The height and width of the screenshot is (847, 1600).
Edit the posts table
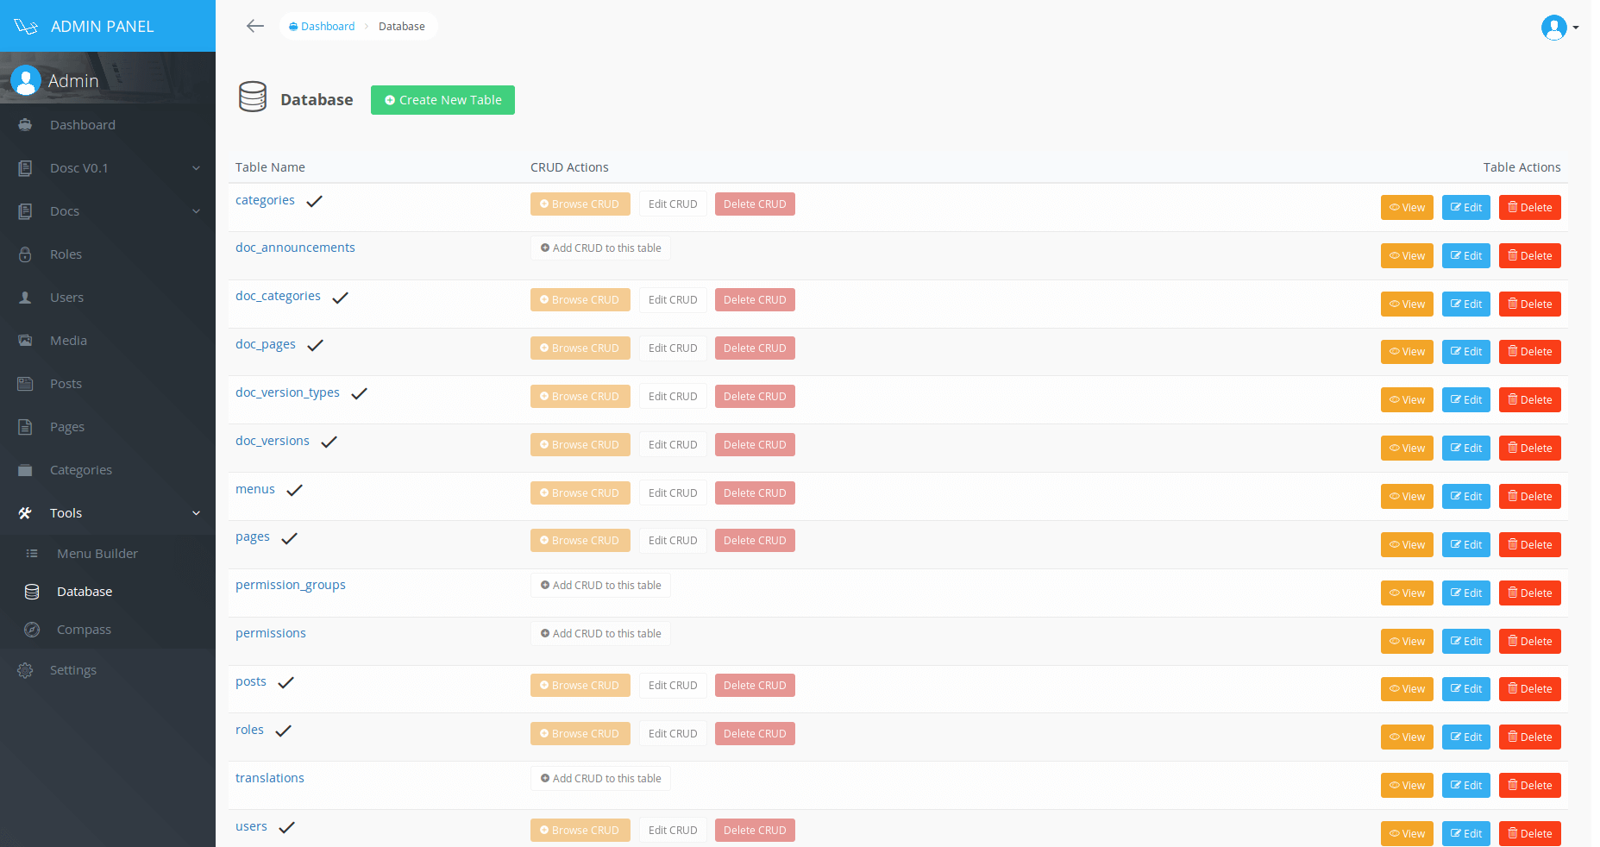point(1466,689)
